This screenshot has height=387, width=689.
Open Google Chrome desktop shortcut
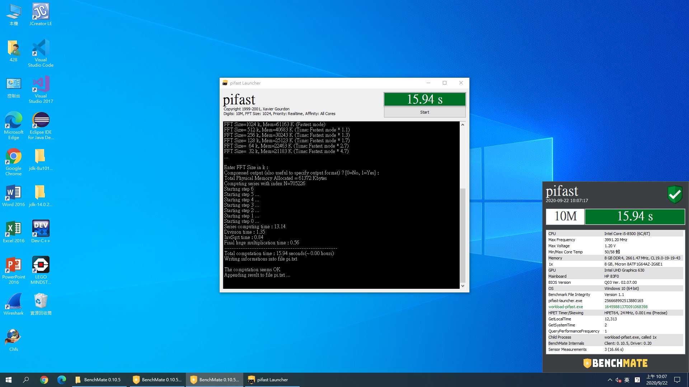point(14,162)
